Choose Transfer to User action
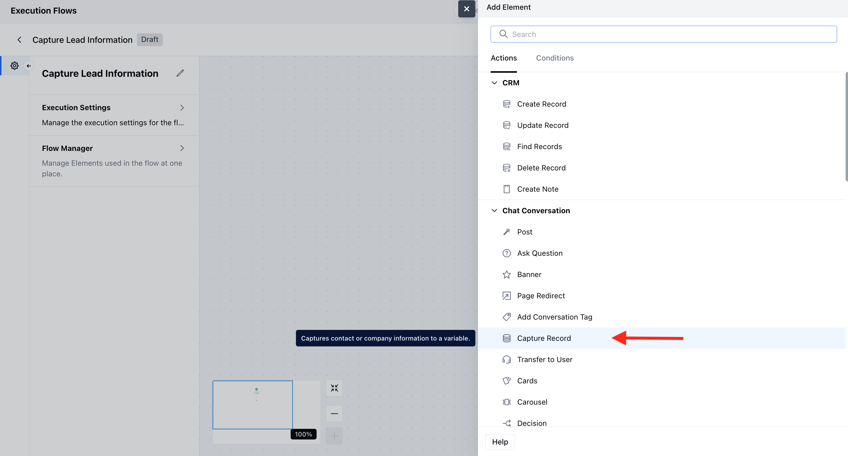848x456 pixels. [x=662, y=359]
